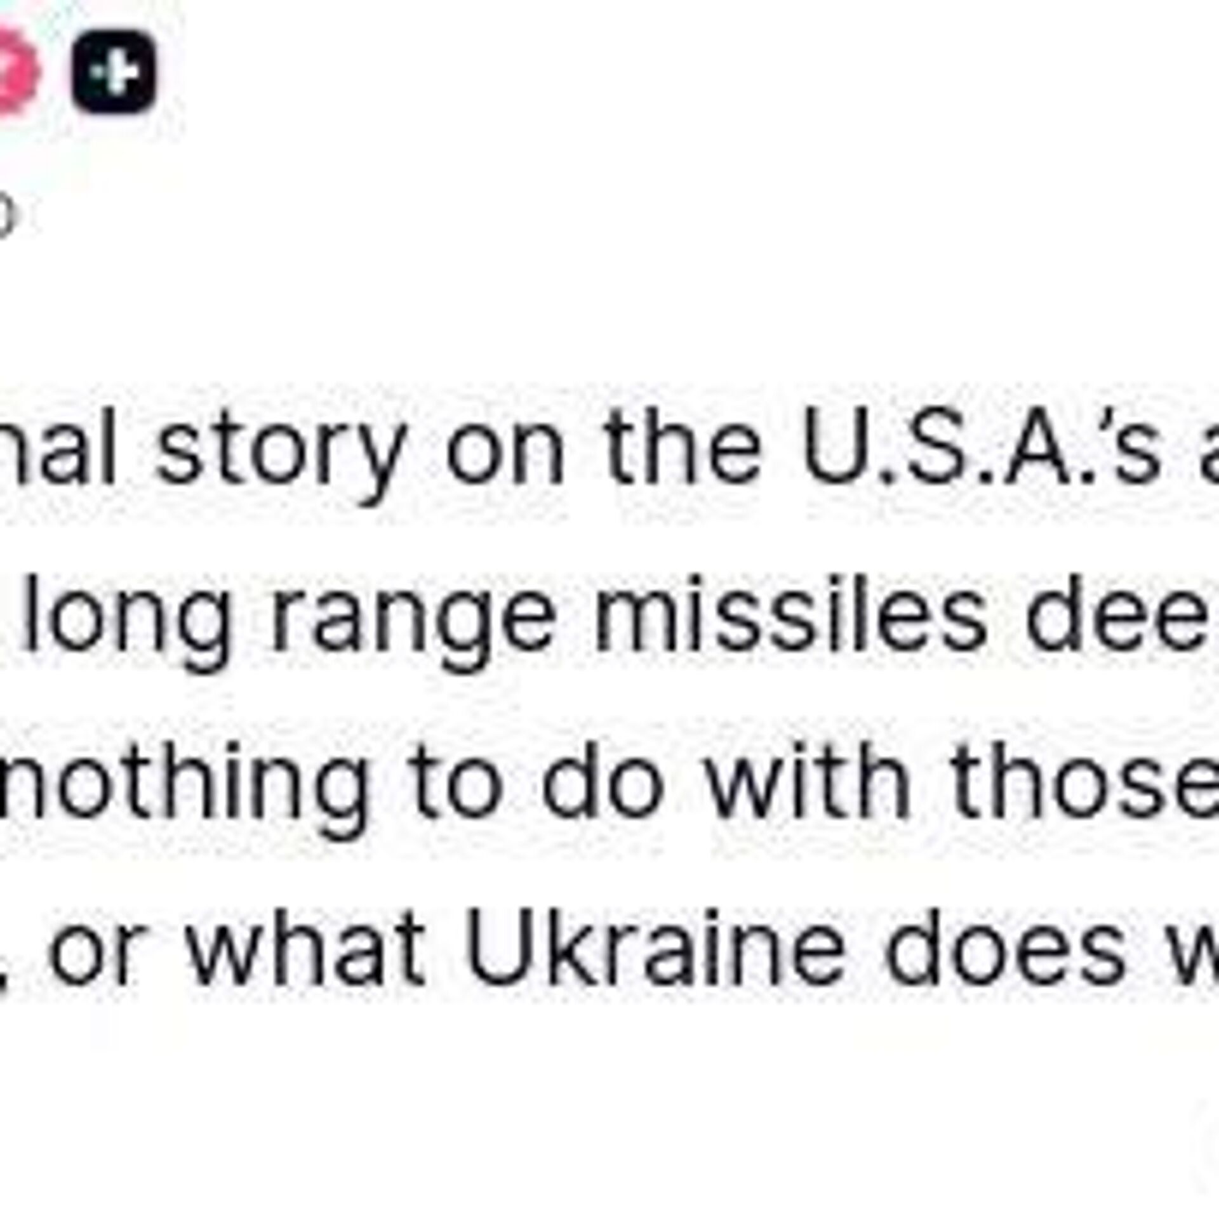Click the pink verified badge icon
Screen dimensions: 1219x1212
[18, 73]
